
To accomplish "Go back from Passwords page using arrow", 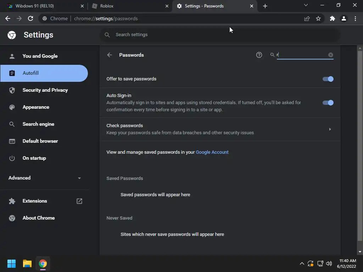I will [x=110, y=55].
